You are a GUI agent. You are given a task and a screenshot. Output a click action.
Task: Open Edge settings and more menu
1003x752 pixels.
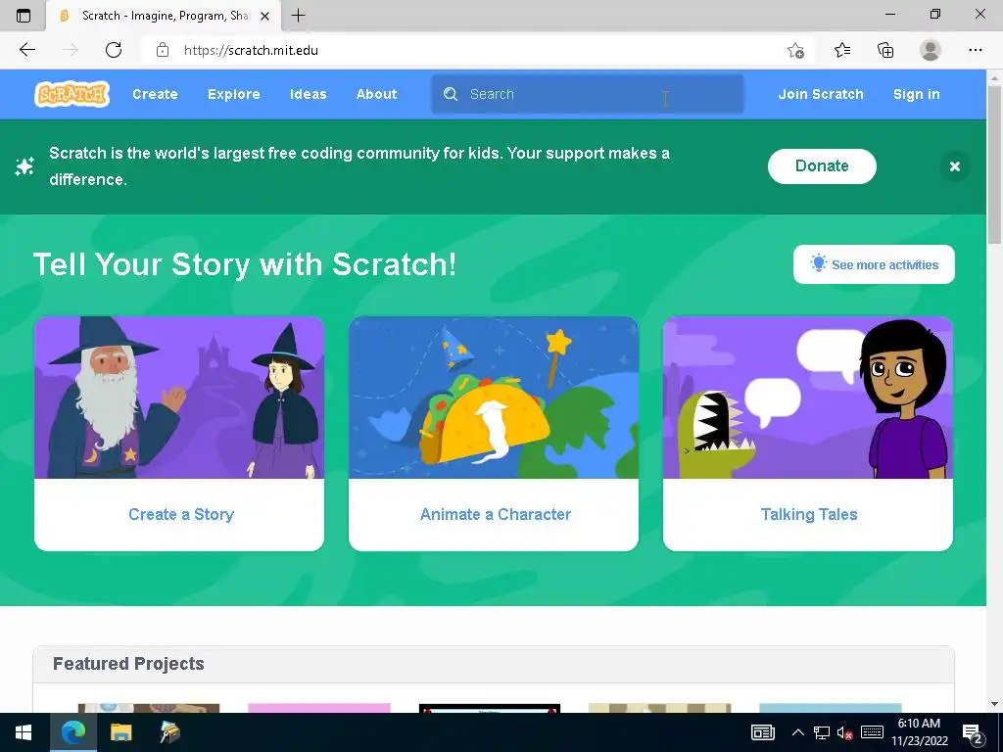(975, 50)
